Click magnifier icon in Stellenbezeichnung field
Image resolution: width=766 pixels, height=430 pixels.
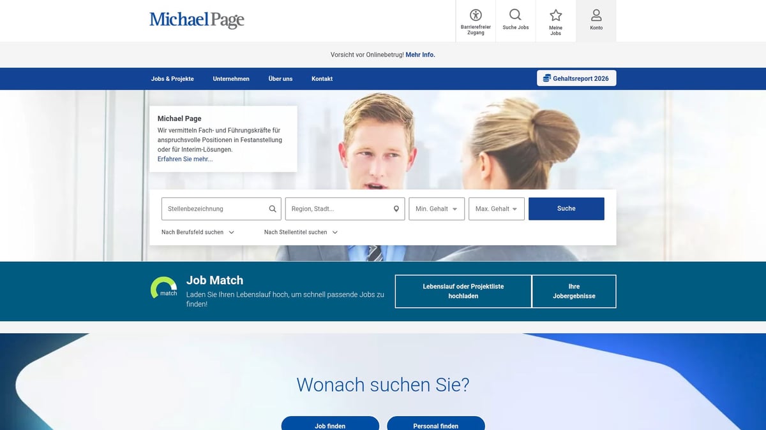273,209
